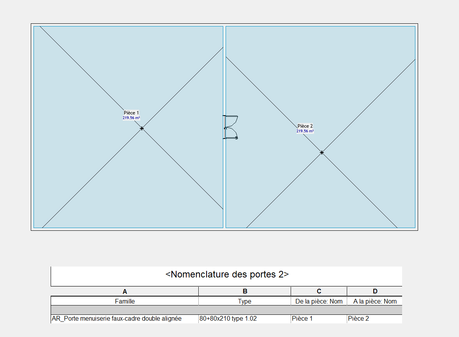Select the Pièce 1 room tag in plan
This screenshot has width=459, height=337.
coord(131,112)
